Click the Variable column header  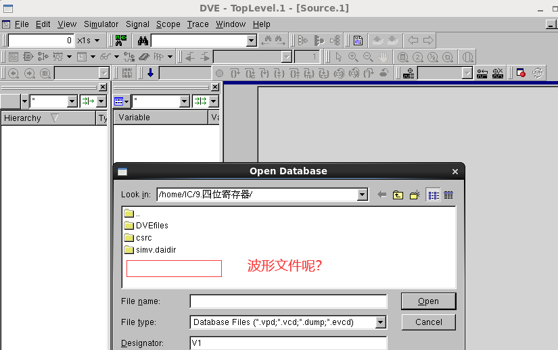(x=161, y=118)
